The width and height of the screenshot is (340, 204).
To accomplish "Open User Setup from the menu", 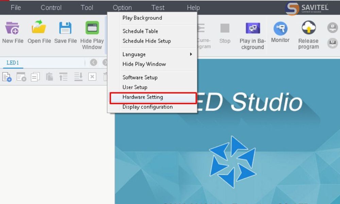I will (152, 87).
